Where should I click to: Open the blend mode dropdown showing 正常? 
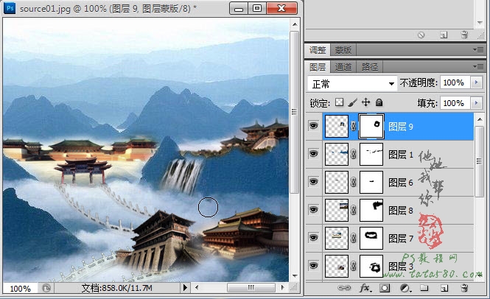tap(352, 83)
